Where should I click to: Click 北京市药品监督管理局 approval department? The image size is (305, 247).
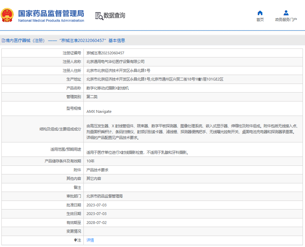(105, 196)
